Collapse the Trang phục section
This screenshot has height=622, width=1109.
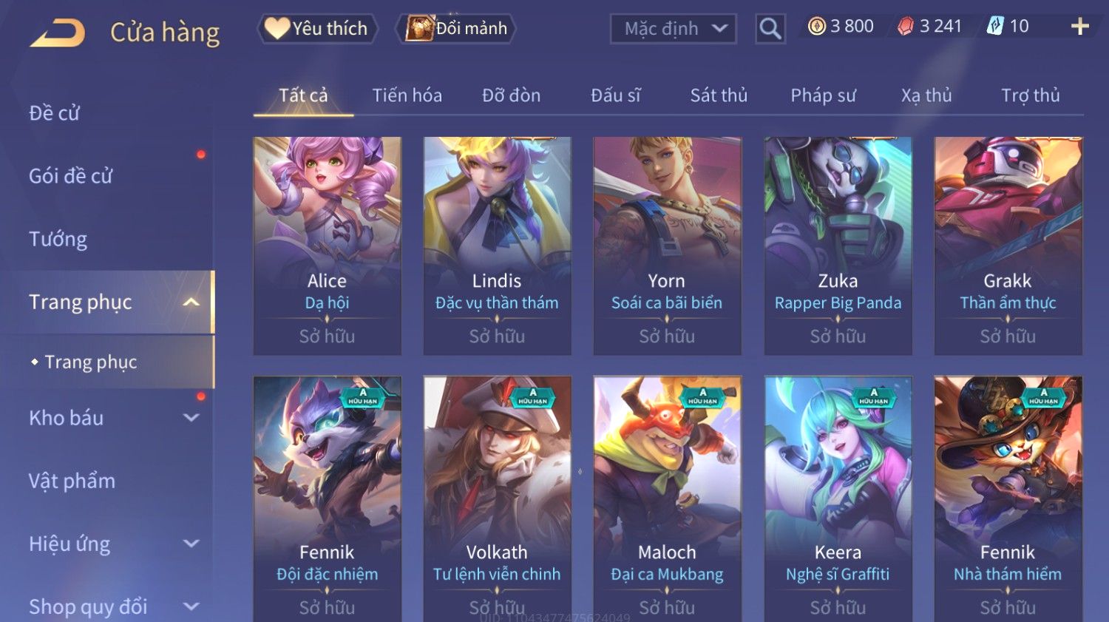pos(191,302)
